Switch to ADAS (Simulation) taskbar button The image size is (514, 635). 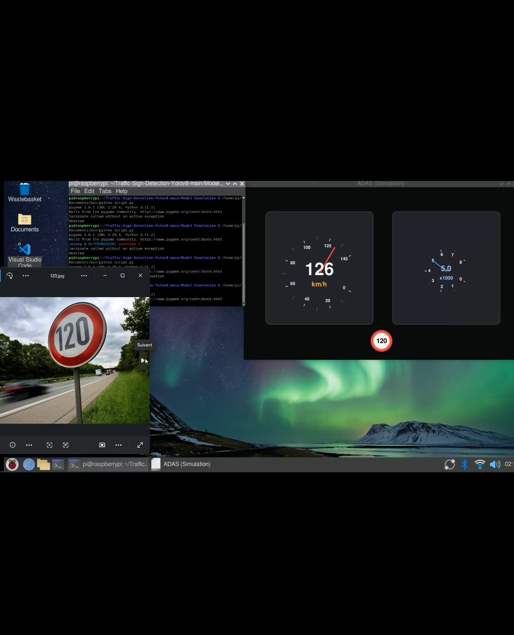(x=182, y=464)
